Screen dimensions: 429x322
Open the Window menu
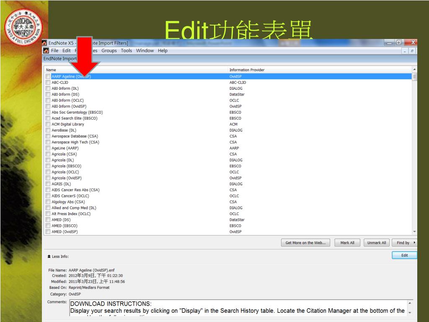tap(145, 51)
